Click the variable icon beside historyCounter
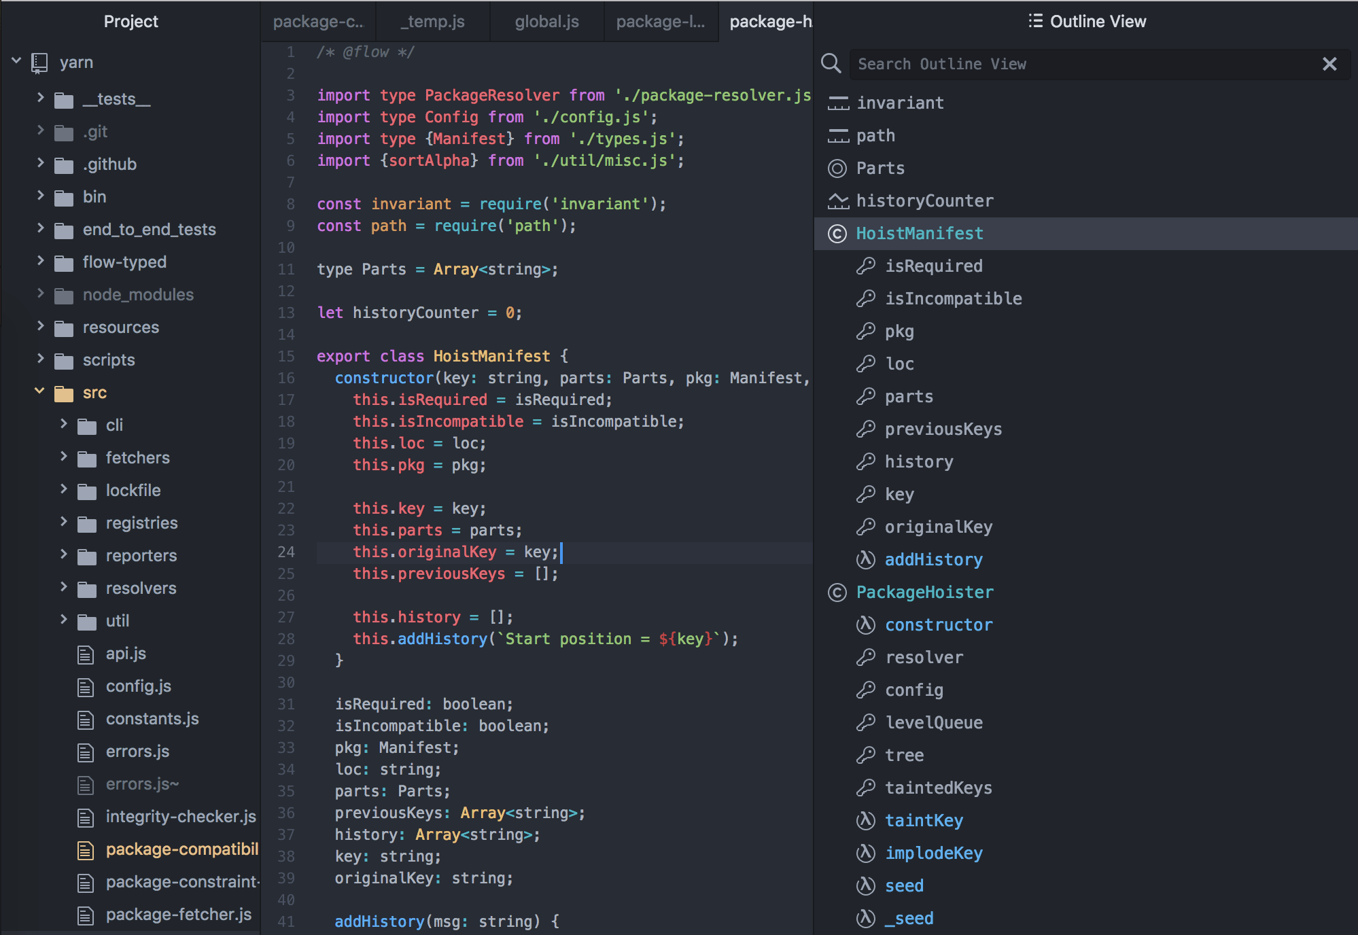Viewport: 1358px width, 935px height. pos(838,200)
